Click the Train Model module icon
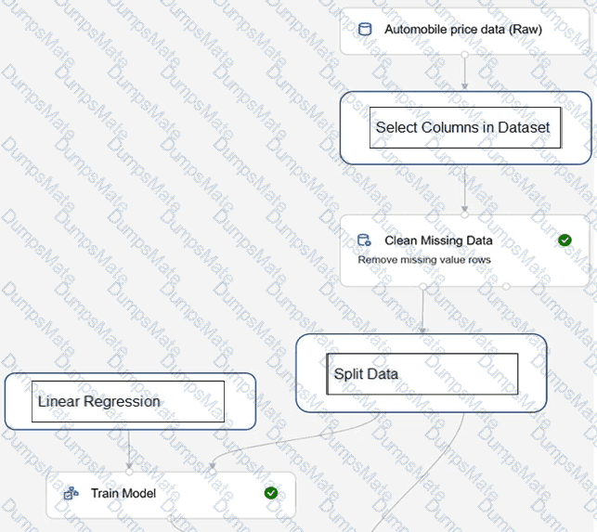 click(x=70, y=494)
